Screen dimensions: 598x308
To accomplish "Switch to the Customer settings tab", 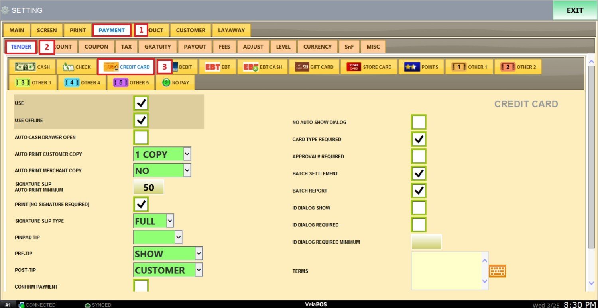I will pos(191,30).
